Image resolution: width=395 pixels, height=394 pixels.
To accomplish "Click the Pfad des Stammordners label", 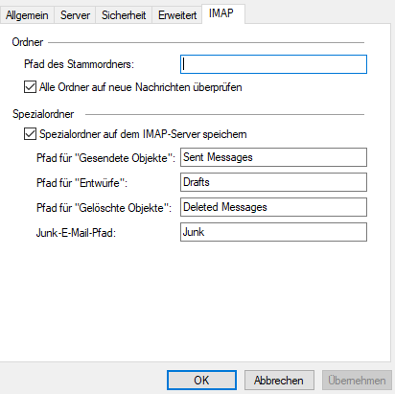I will (79, 64).
